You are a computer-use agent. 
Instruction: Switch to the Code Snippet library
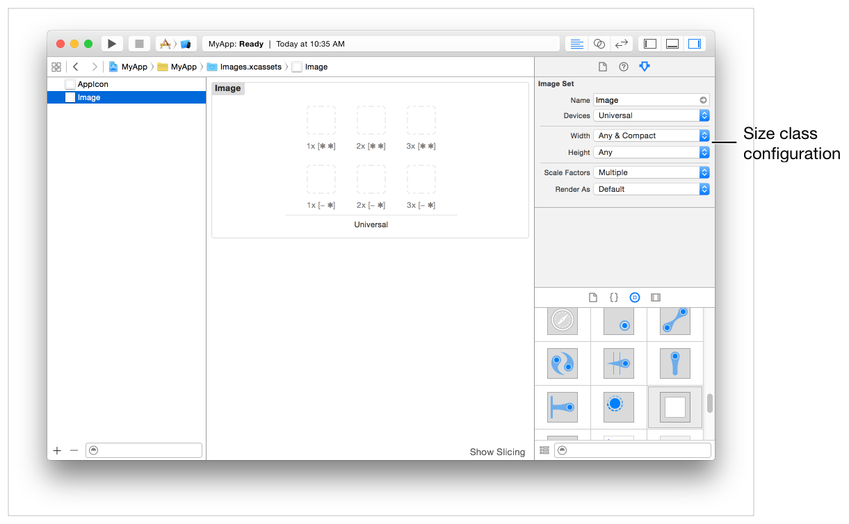614,297
